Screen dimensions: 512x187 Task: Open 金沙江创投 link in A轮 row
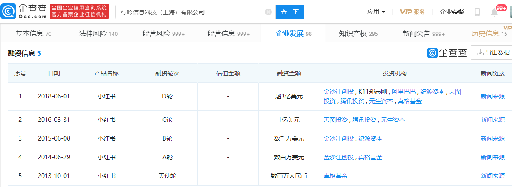(x=339, y=158)
